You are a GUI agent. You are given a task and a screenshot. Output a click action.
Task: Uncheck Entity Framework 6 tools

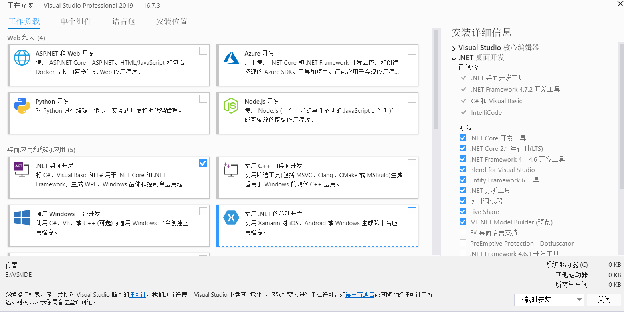[463, 180]
